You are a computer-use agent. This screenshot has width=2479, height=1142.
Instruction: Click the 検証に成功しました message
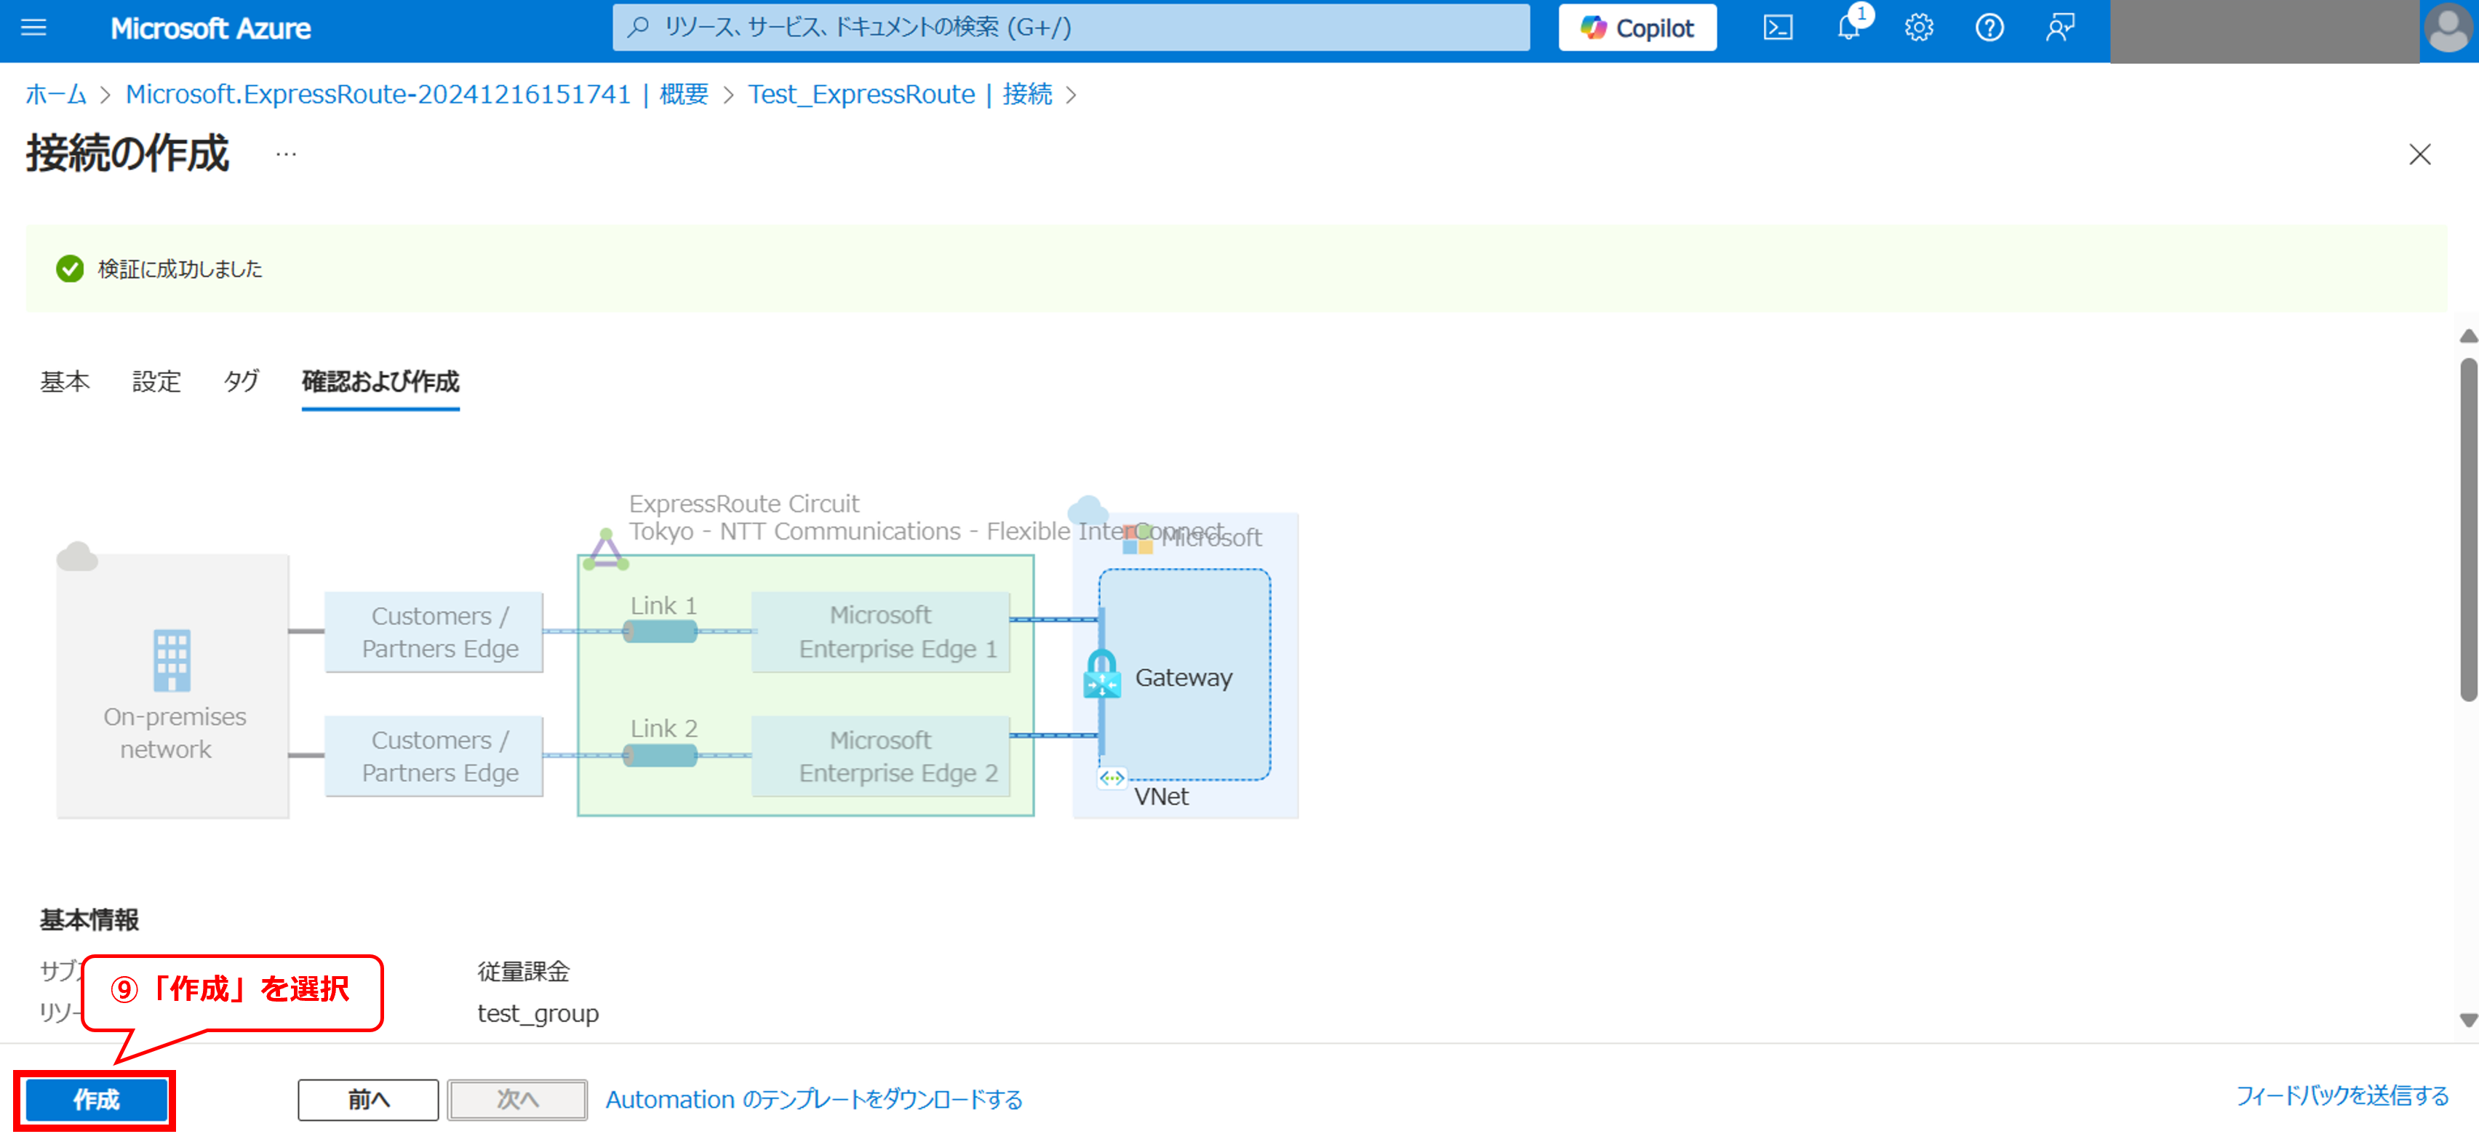pos(180,269)
